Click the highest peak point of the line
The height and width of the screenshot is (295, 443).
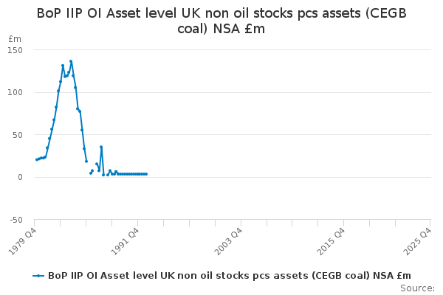tap(71, 61)
